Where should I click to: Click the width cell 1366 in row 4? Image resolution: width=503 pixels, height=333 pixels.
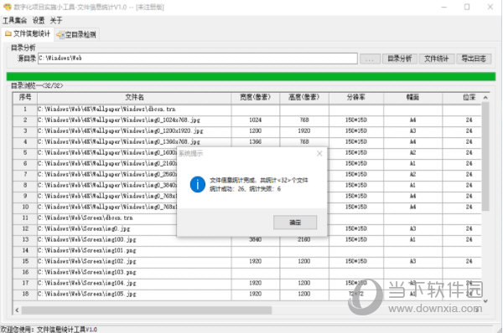pos(256,142)
